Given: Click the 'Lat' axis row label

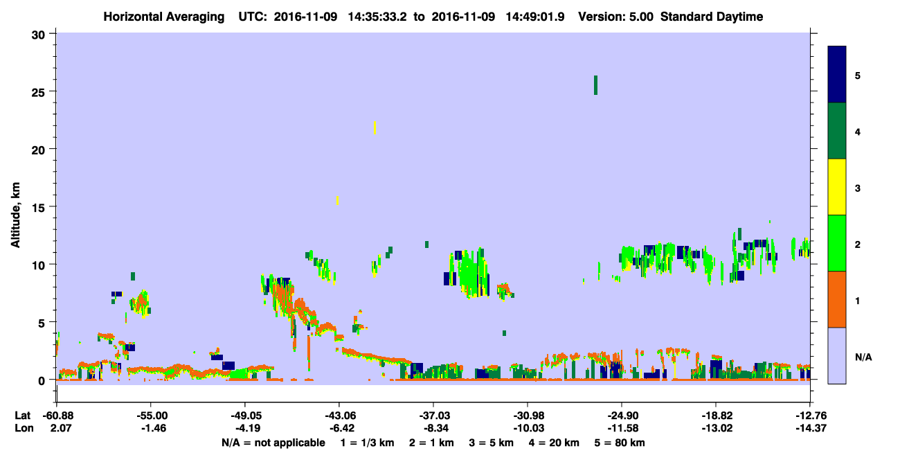Looking at the screenshot, I should tap(22, 416).
